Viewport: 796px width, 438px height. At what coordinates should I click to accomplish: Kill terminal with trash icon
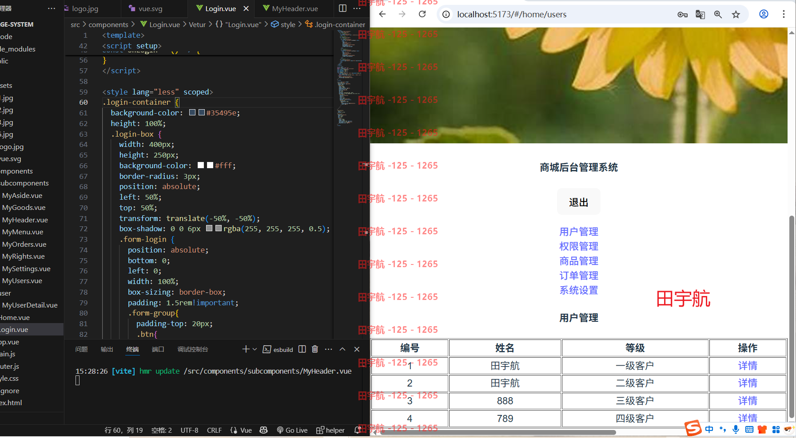click(x=315, y=349)
